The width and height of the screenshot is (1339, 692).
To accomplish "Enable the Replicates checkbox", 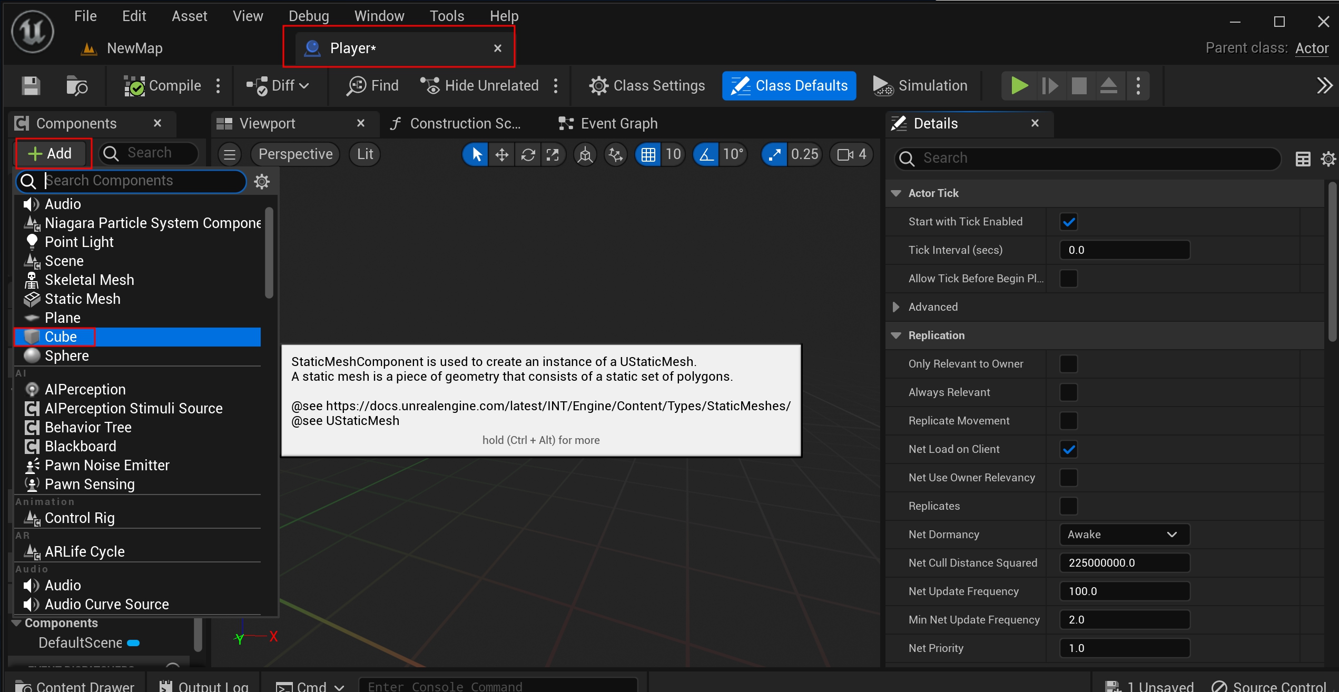I will pyautogui.click(x=1069, y=506).
